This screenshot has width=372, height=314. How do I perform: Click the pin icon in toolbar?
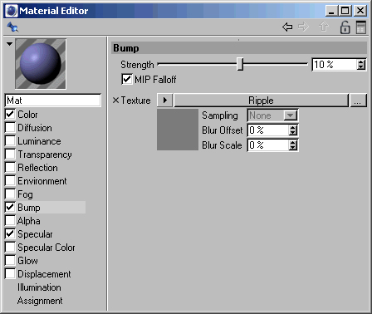pos(12,27)
